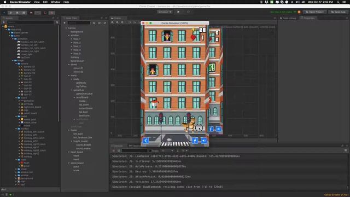Open the Simulator platform dropdown
This screenshot has height=197, width=350.
[x=165, y=12]
